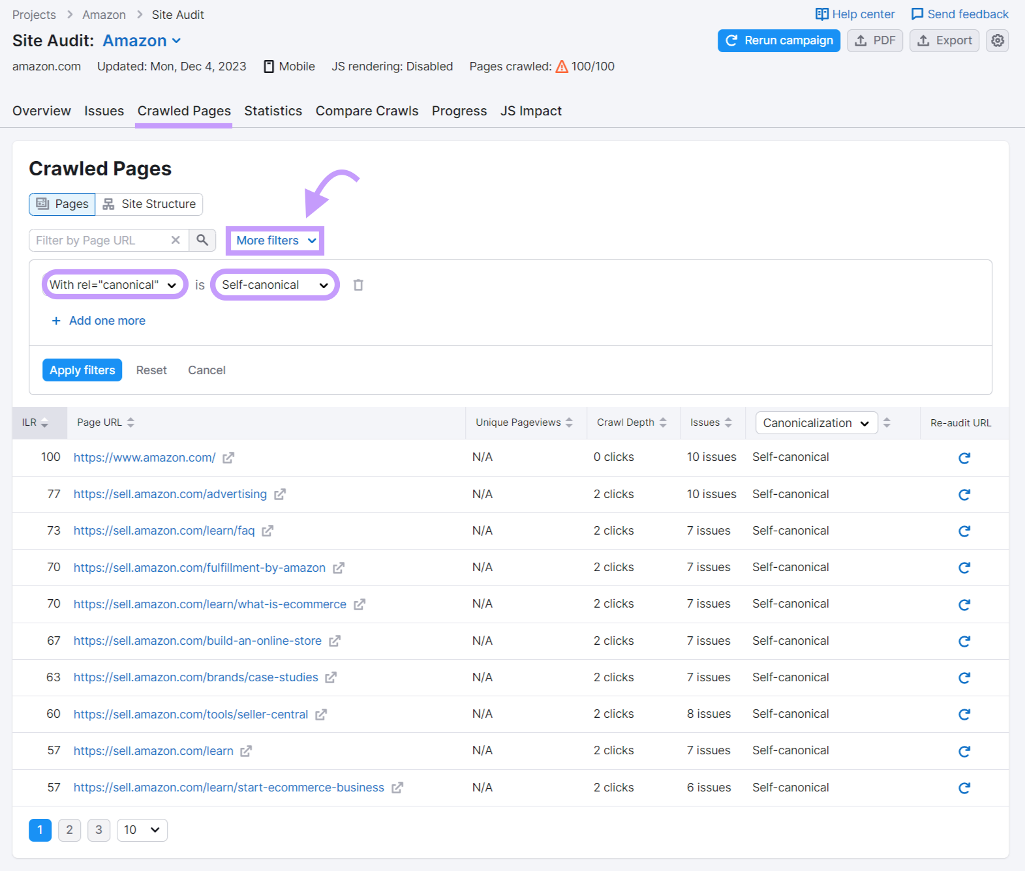
Task: Switch to the Progress tab
Action: [x=459, y=111]
